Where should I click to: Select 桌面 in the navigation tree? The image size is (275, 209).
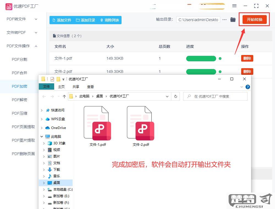coord(56,183)
